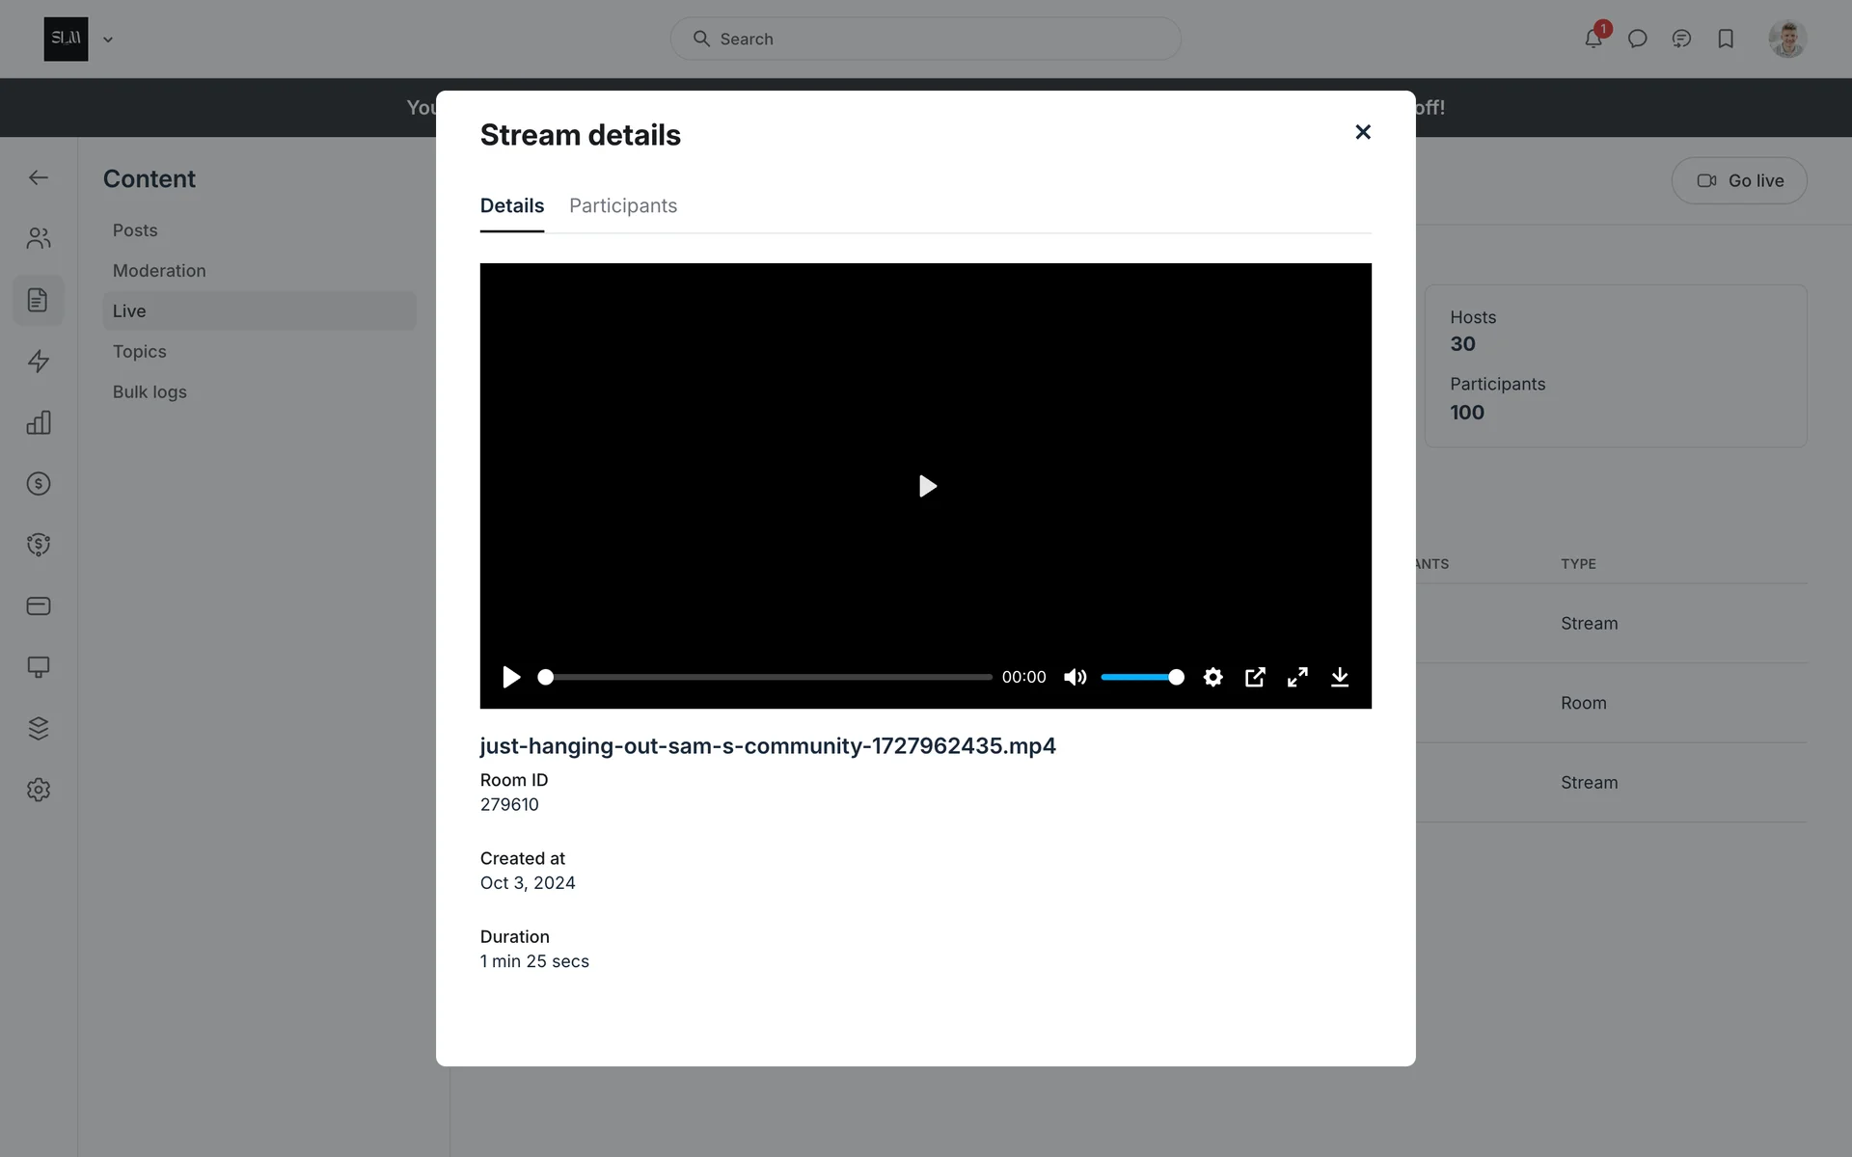
Task: Close the Stream details dialog
Action: pyautogui.click(x=1362, y=132)
